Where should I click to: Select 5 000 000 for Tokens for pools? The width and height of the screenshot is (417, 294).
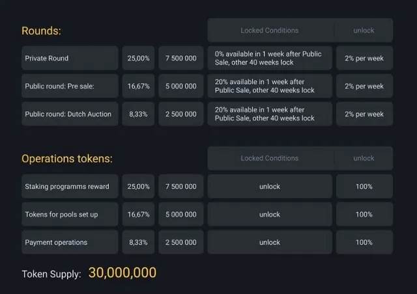(x=181, y=215)
